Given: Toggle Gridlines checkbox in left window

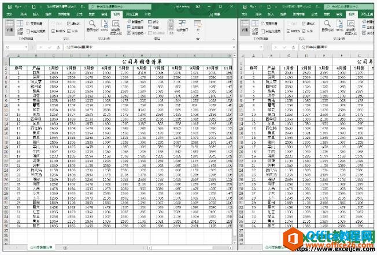Looking at the screenshot, I should (x=53, y=31).
